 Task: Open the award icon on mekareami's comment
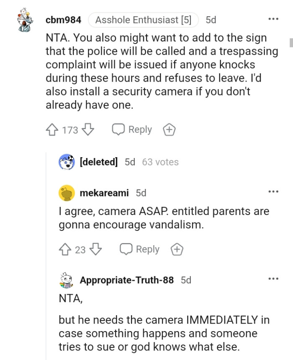pos(177,249)
